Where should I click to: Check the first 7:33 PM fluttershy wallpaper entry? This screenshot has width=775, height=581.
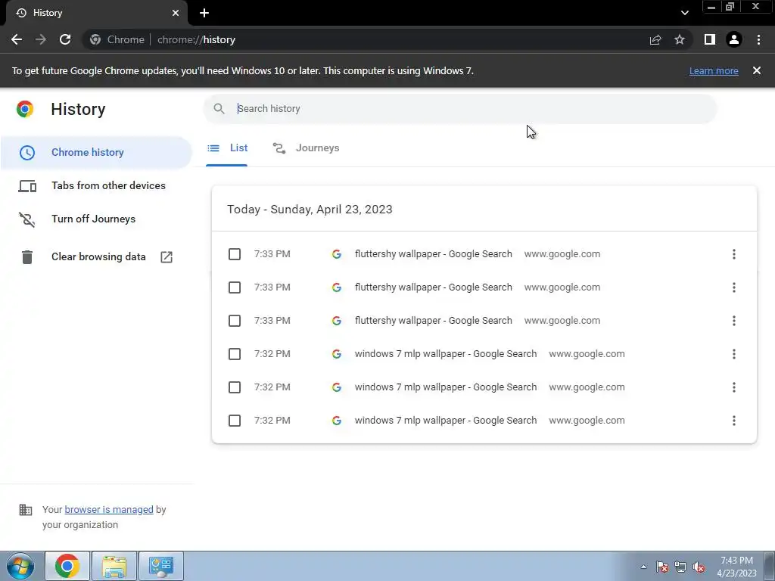(x=235, y=254)
